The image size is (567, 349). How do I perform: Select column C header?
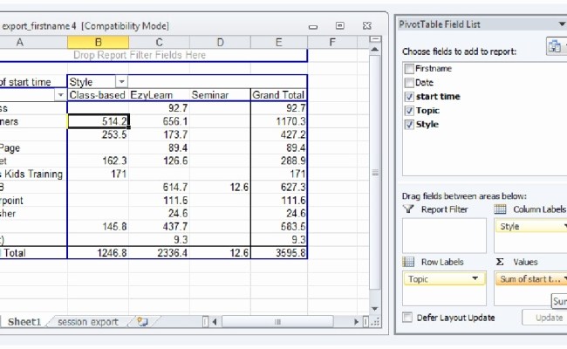click(x=159, y=42)
